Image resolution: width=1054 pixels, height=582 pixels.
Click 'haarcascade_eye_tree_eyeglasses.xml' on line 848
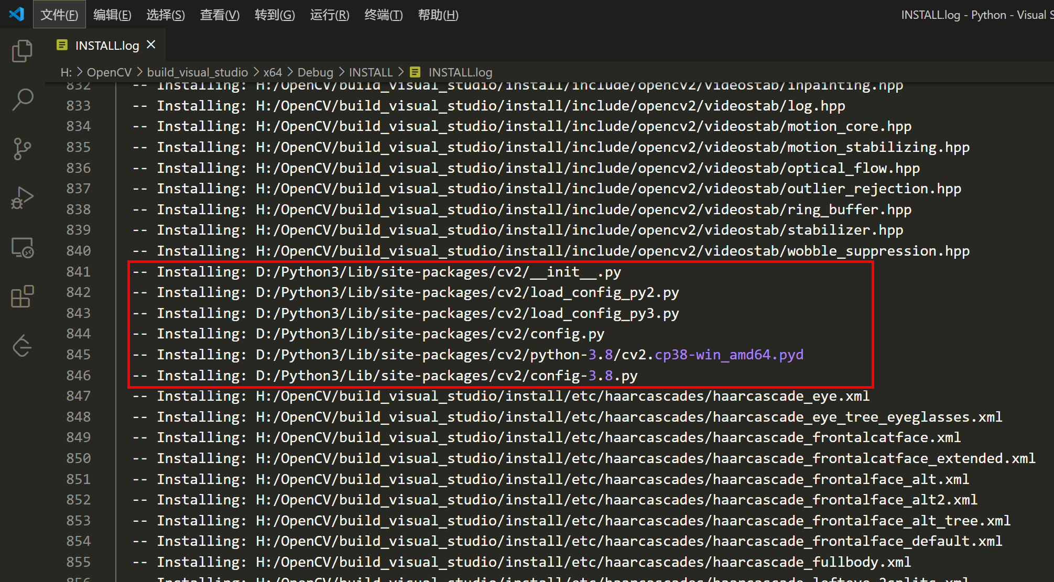point(857,417)
